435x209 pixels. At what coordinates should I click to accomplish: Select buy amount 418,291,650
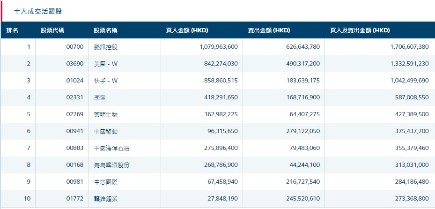221,97
